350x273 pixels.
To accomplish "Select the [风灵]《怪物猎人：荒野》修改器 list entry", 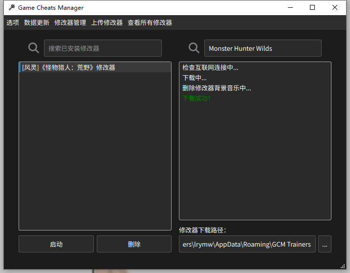I will (68, 68).
